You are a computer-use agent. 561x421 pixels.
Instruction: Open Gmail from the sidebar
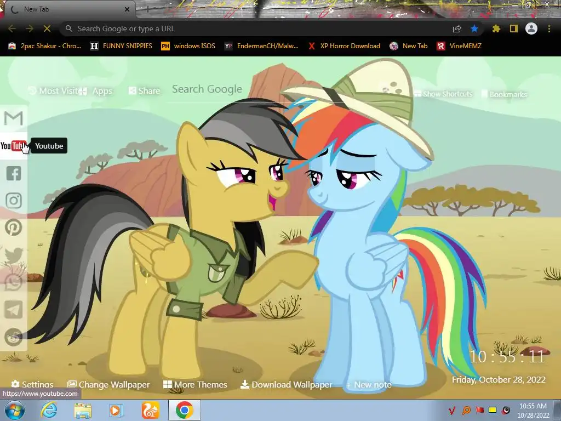(x=14, y=118)
